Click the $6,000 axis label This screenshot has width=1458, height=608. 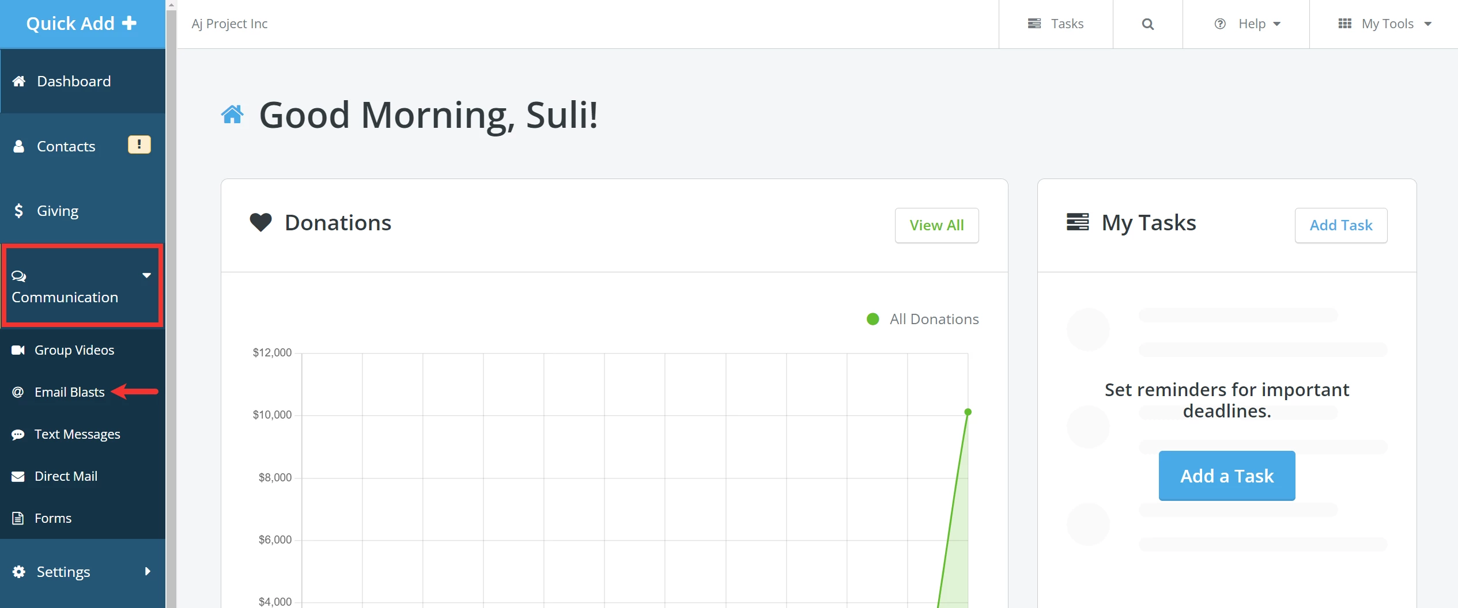pos(275,539)
